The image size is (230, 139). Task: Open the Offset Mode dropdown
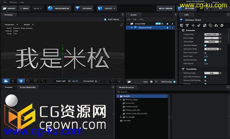point(213,42)
